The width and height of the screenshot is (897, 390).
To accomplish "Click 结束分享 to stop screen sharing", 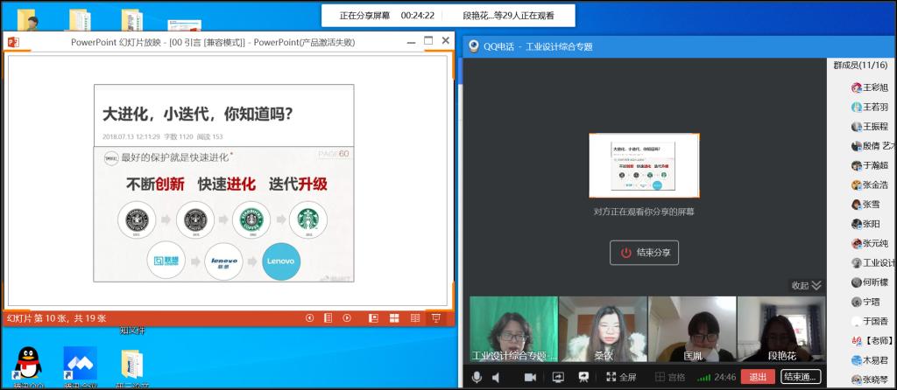I will (x=645, y=253).
